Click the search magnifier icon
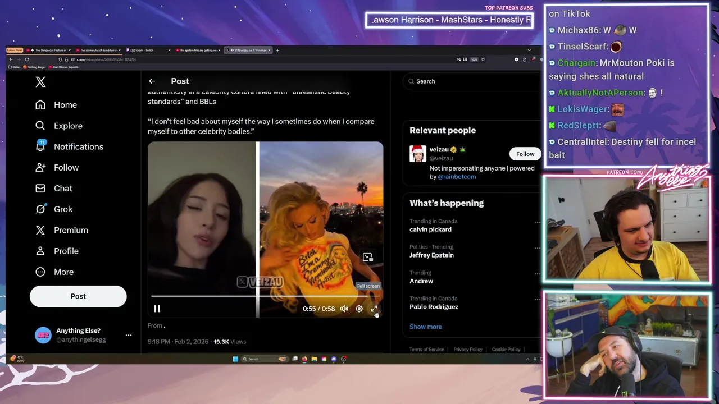 pyautogui.click(x=411, y=81)
